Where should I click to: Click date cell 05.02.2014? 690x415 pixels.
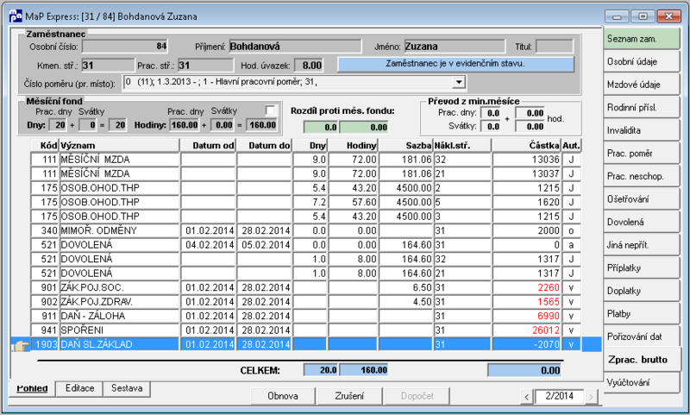(x=265, y=245)
